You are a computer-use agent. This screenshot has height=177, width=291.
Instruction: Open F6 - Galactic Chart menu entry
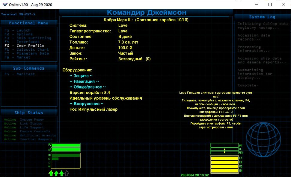point(26,50)
